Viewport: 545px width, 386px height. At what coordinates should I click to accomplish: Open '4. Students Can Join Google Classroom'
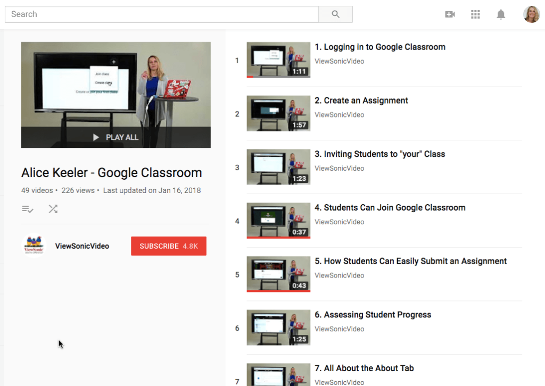click(x=390, y=207)
